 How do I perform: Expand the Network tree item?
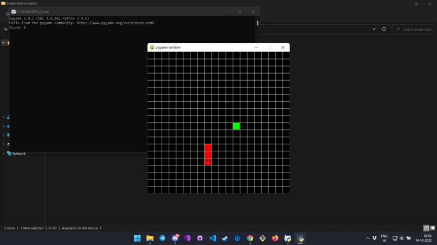3,154
